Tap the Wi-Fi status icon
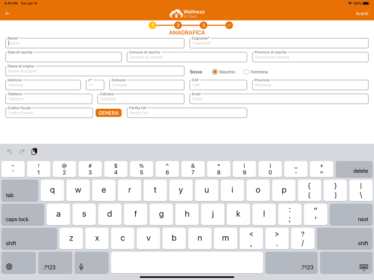 pyautogui.click(x=350, y=3)
